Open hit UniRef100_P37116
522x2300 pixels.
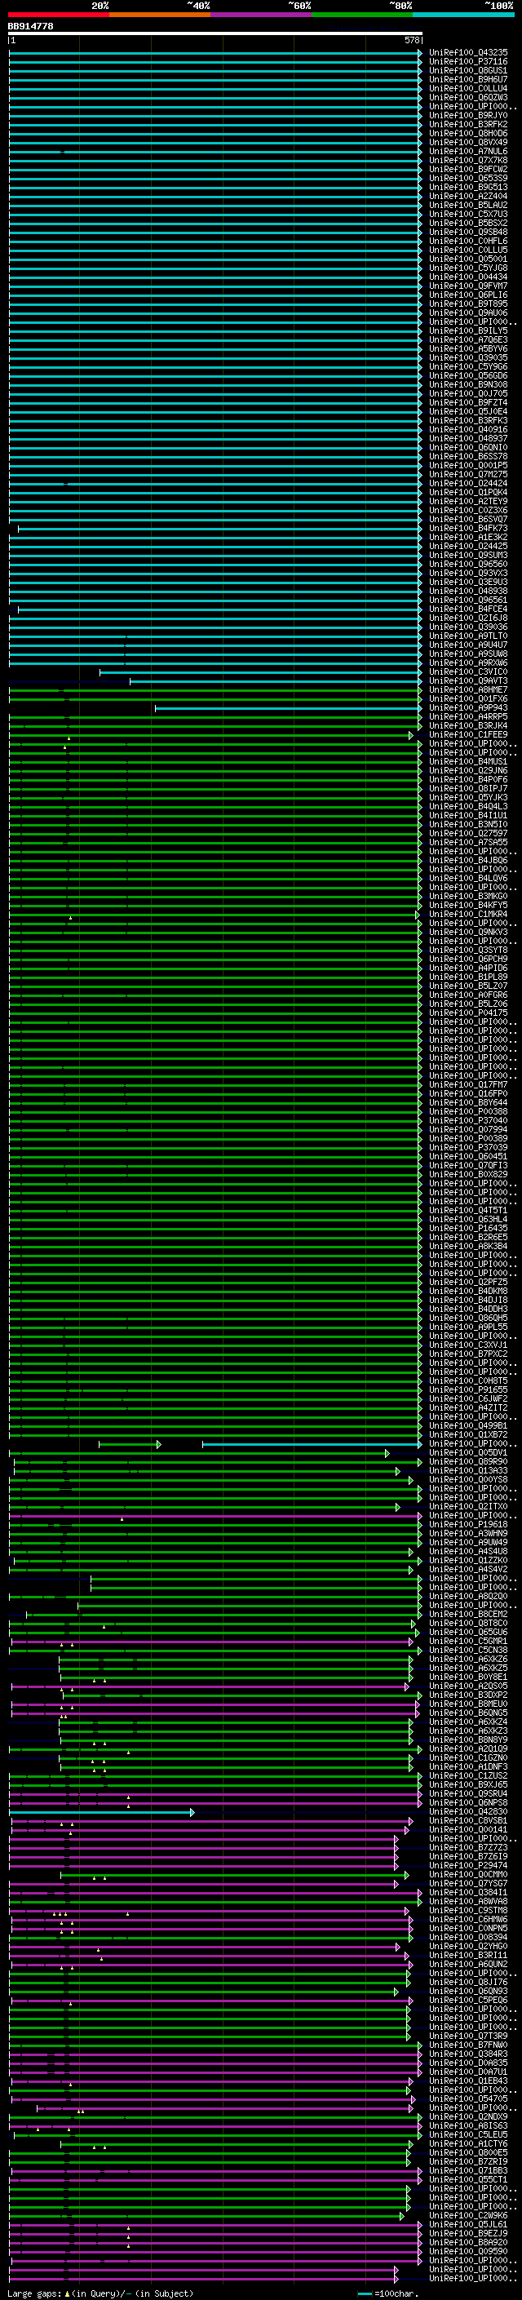pyautogui.click(x=468, y=62)
